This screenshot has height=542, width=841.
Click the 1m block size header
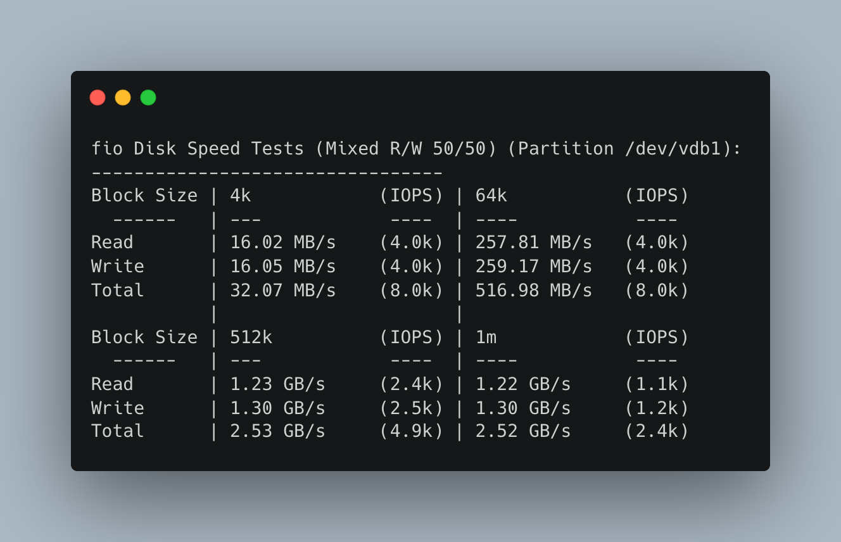pos(486,337)
